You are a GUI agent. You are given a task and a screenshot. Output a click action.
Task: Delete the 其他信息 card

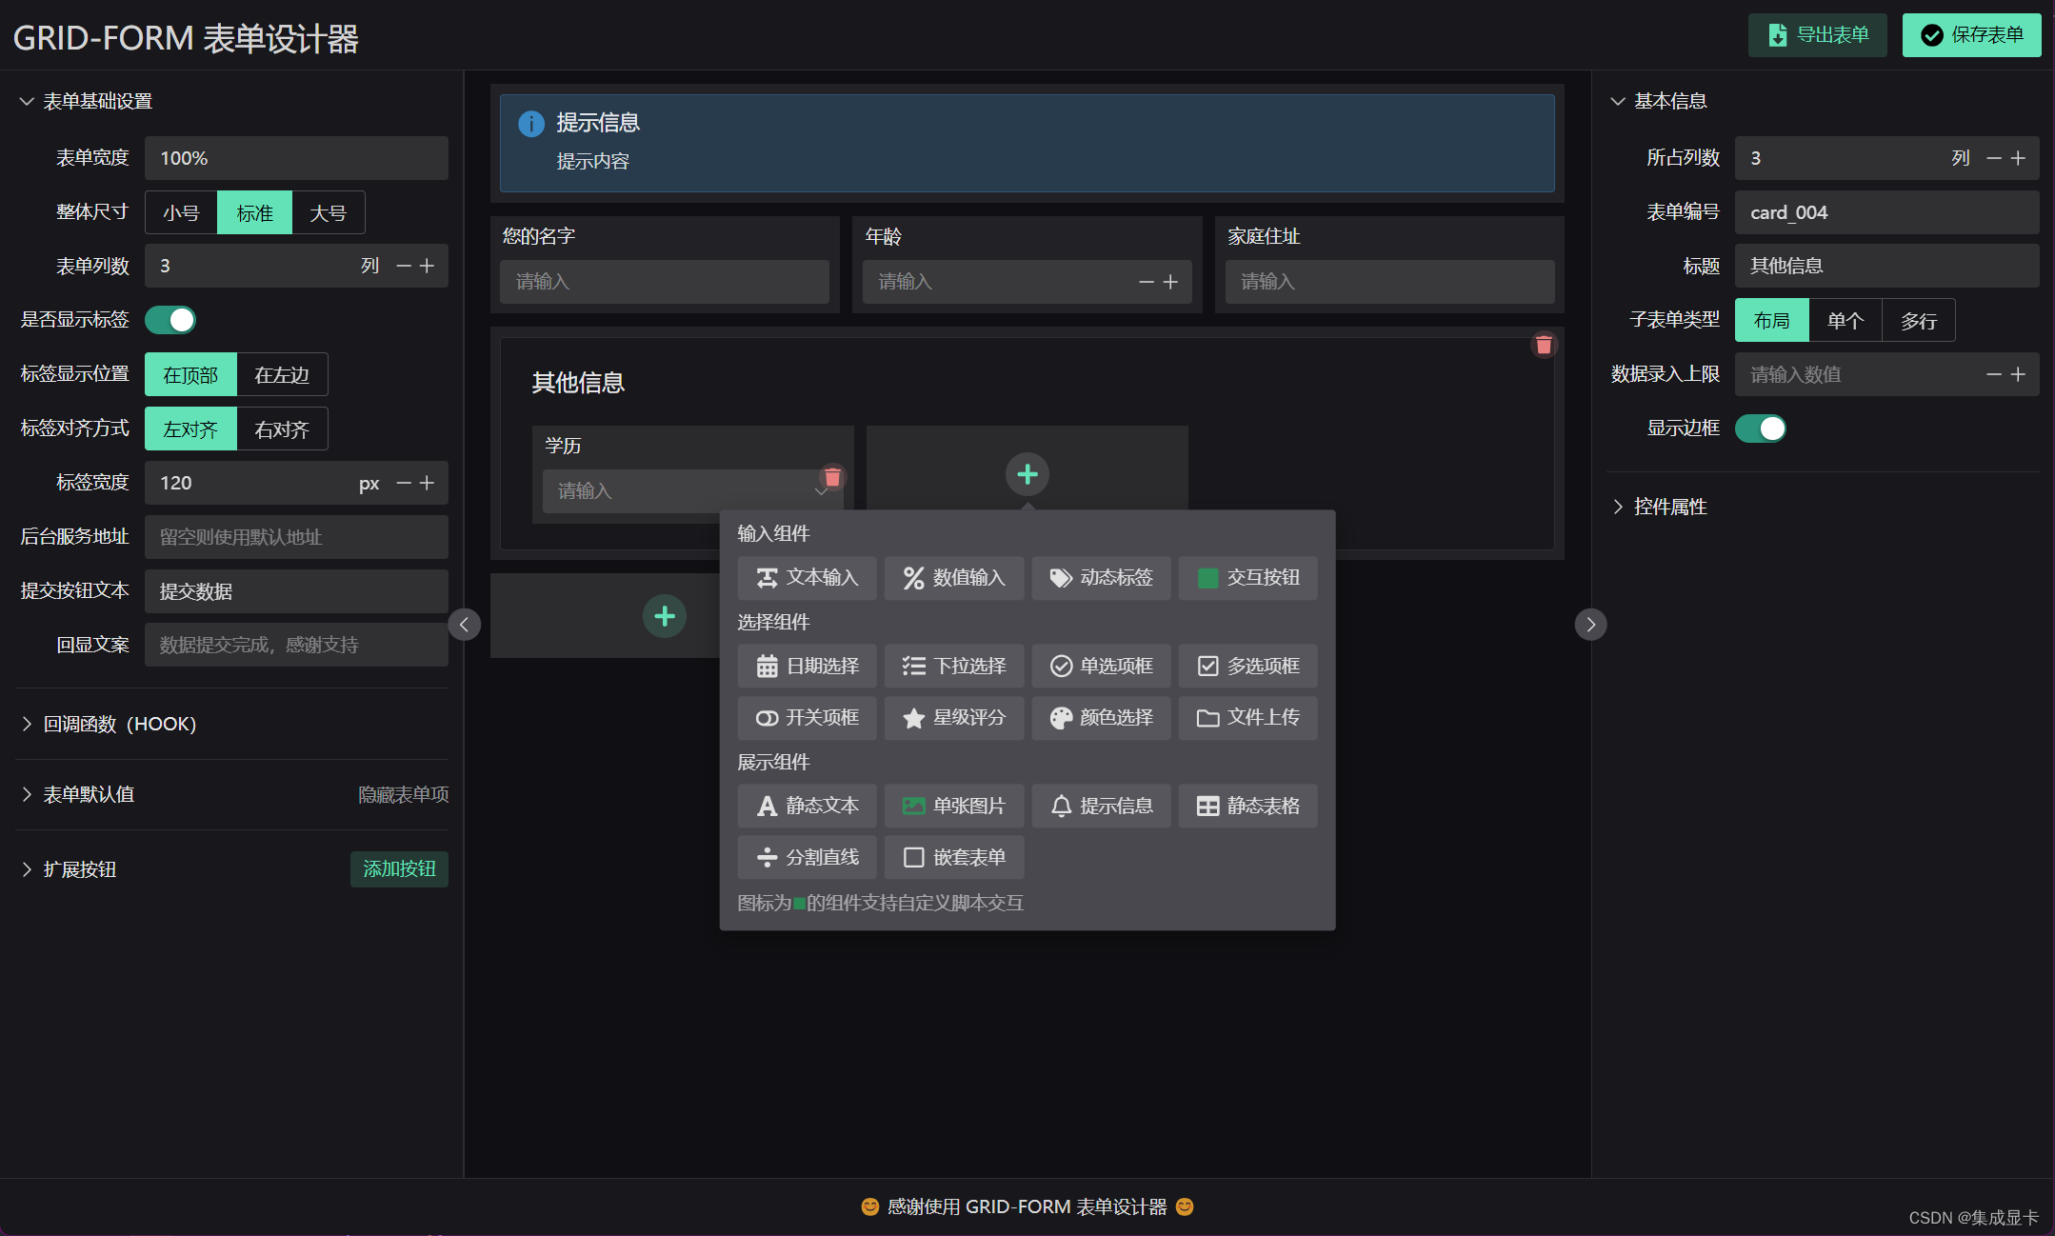1544,345
